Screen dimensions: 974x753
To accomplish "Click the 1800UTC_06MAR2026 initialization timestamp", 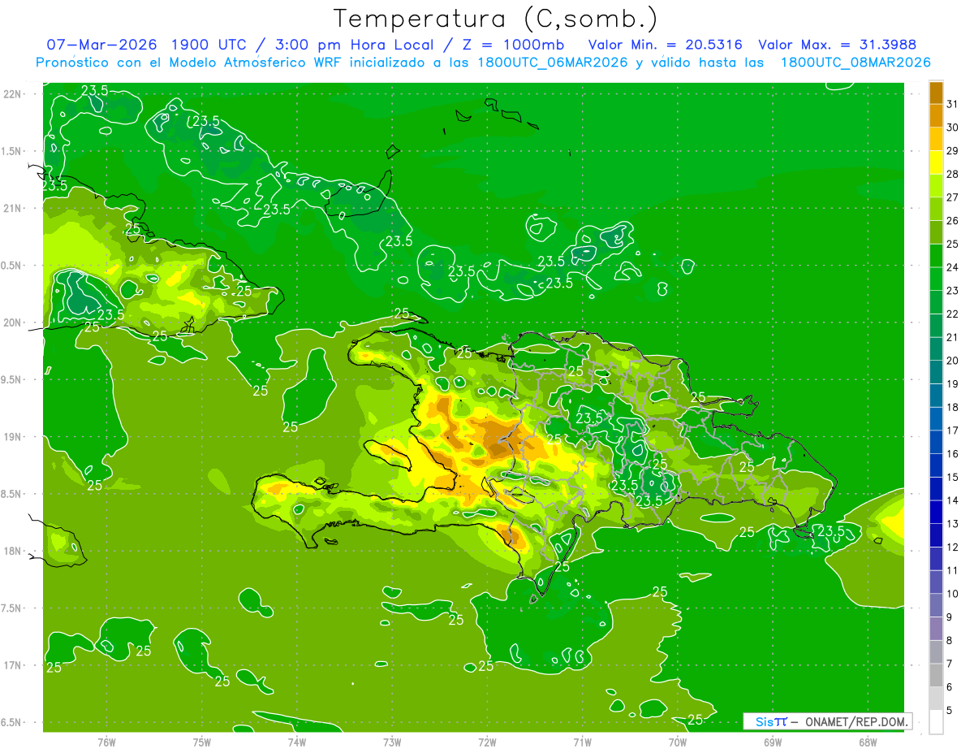I will coord(552,63).
